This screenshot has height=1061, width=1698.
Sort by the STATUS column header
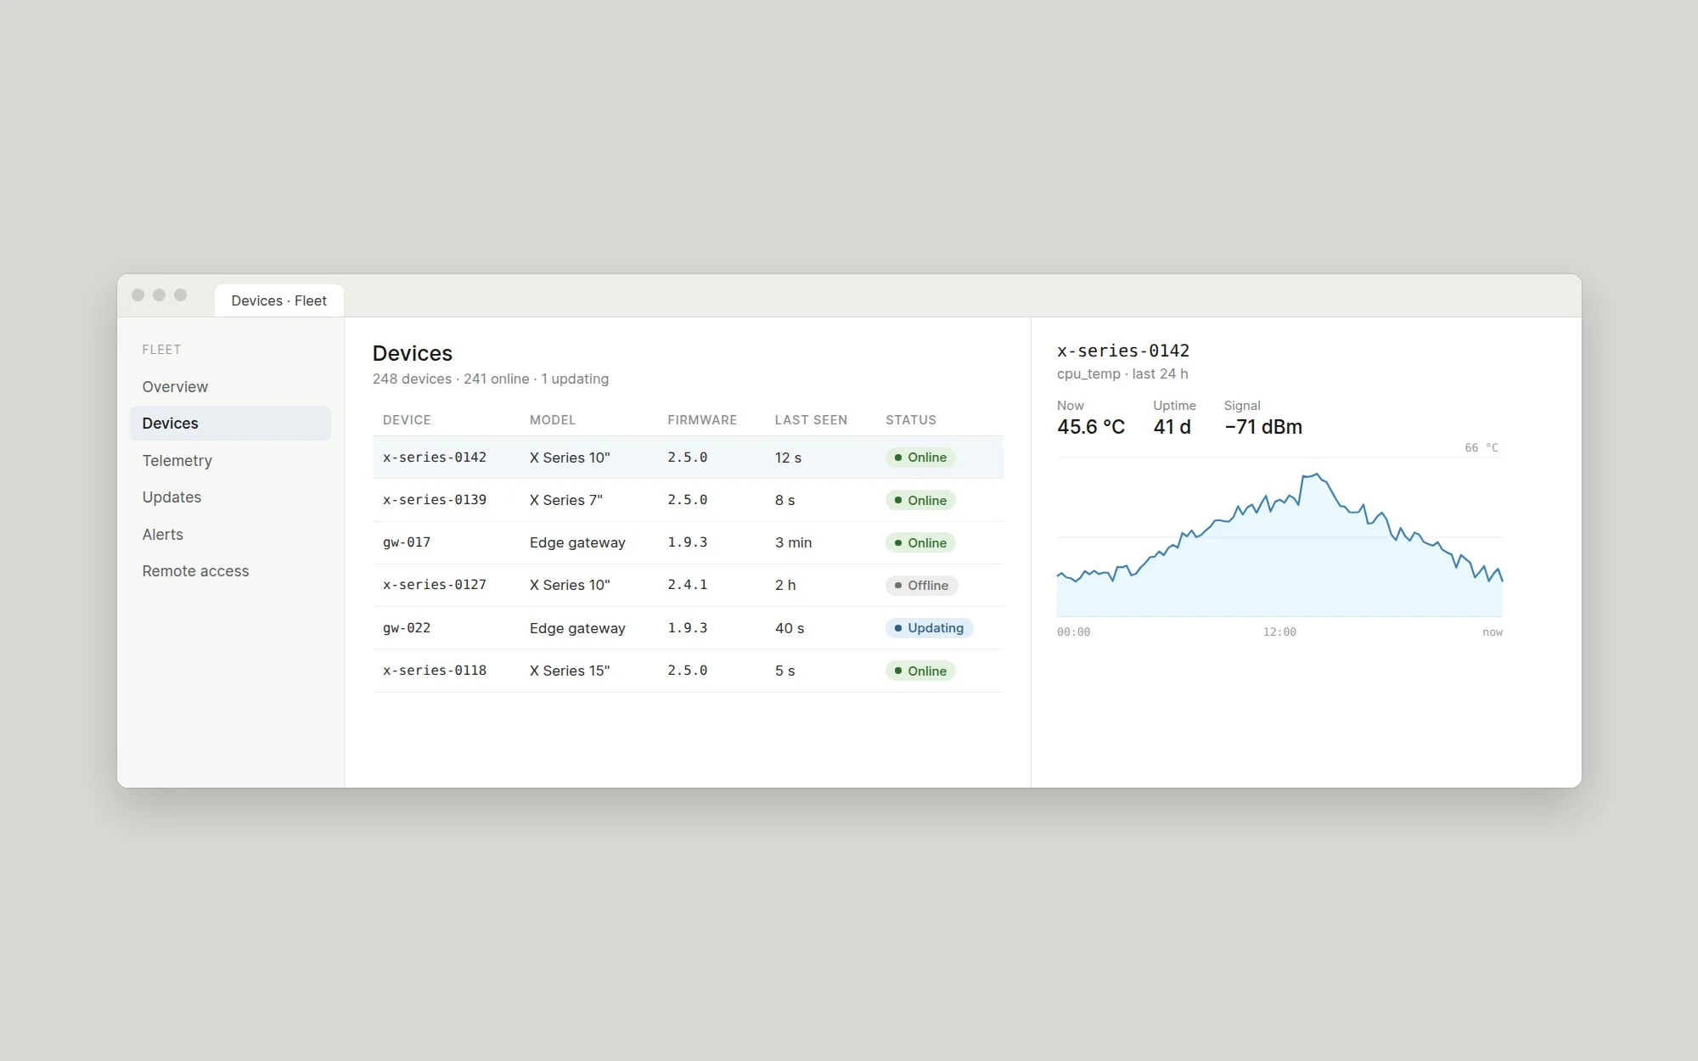click(911, 420)
